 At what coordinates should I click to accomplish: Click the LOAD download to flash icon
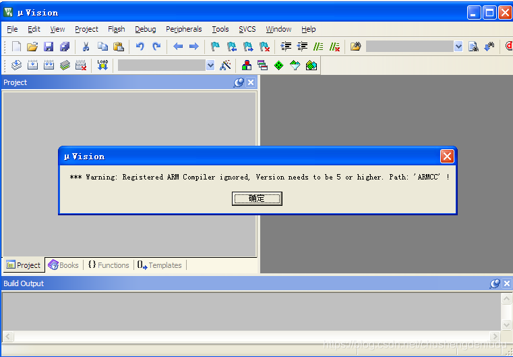102,65
